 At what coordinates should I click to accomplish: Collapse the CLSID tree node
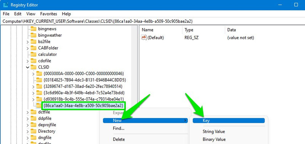pyautogui.click(x=27, y=67)
